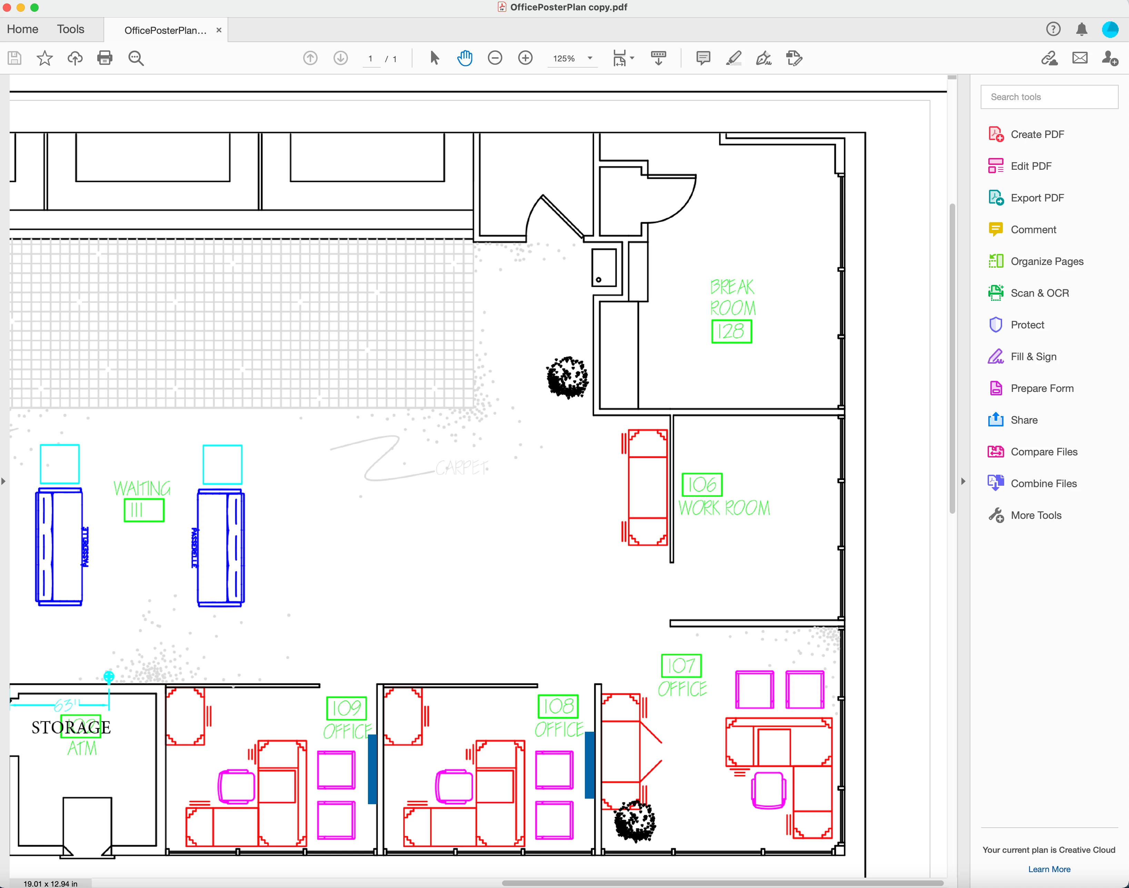1129x888 pixels.
Task: Bookmark file with star icon
Action: 45,58
